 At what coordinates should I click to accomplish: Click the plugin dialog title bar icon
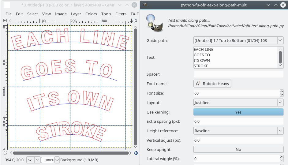tap(145, 5)
